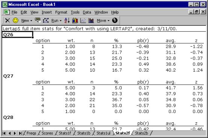Open the Edit menu
This screenshot has width=208, height=138.
click(24, 12)
